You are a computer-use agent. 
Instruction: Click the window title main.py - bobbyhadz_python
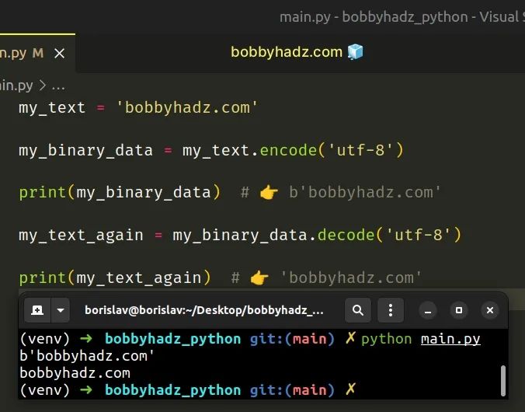pyautogui.click(x=374, y=17)
